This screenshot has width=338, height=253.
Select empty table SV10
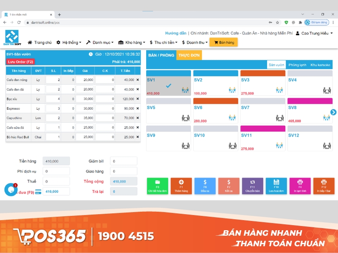pyautogui.click(x=215, y=138)
